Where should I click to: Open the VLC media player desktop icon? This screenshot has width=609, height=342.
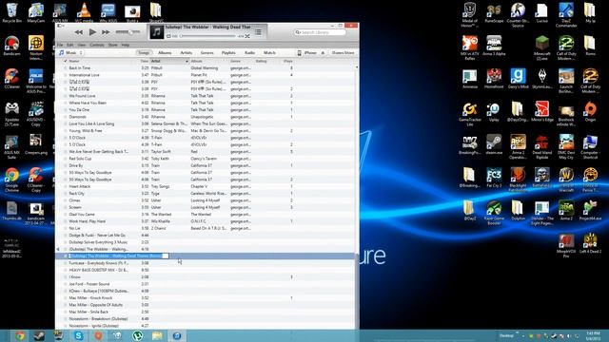[x=84, y=12]
